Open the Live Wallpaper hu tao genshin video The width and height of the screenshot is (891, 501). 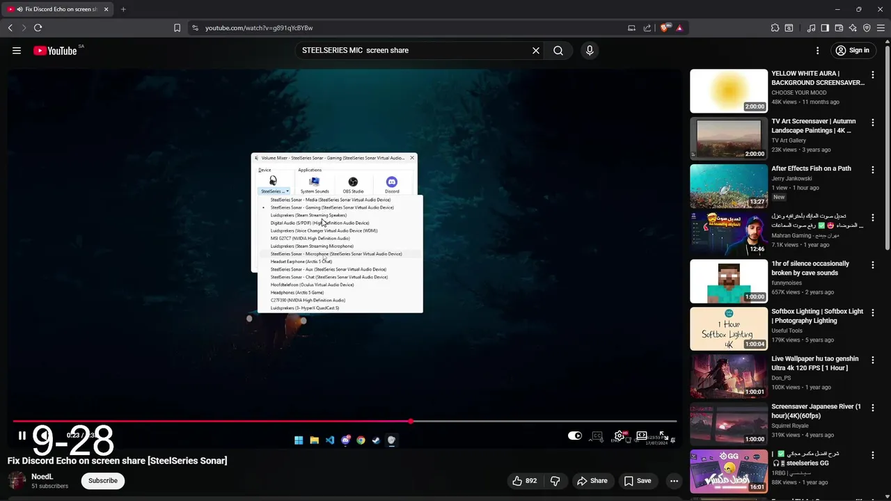(x=729, y=376)
